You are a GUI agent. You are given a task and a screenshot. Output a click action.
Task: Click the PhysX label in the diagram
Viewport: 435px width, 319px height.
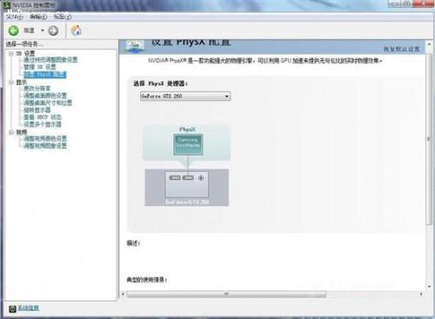[x=188, y=130]
